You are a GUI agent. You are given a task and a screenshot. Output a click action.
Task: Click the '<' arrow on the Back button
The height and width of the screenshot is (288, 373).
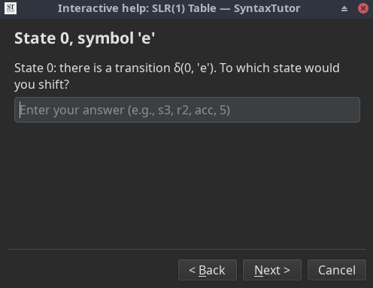(x=192, y=270)
